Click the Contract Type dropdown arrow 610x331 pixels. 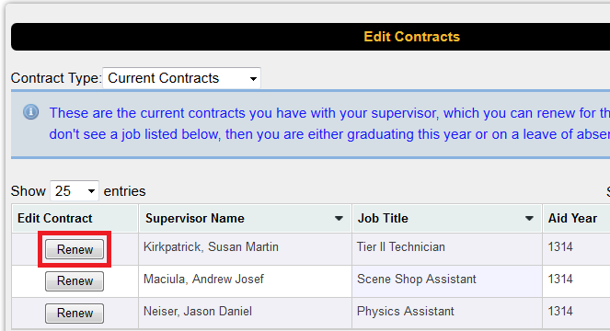253,79
